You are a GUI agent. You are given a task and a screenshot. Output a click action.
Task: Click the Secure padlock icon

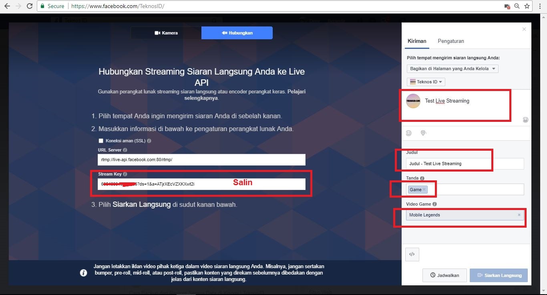tap(43, 6)
